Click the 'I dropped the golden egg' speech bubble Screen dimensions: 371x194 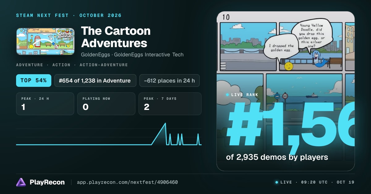[x=281, y=48]
